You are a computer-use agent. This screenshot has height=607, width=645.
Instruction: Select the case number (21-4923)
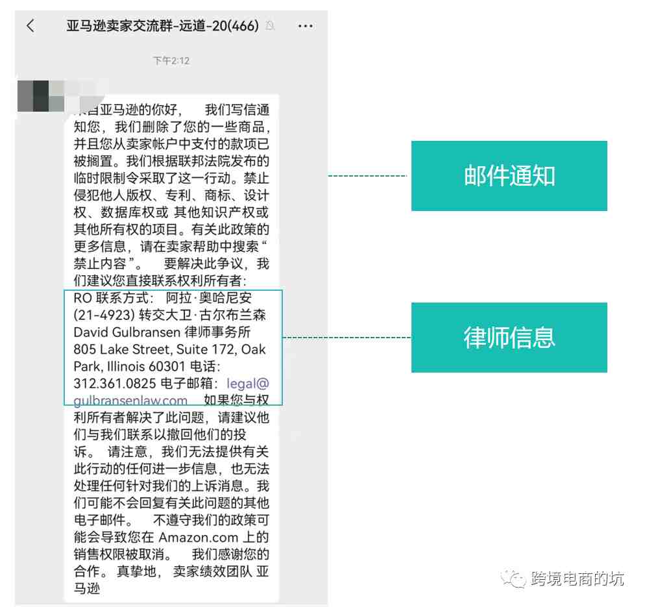coord(104,316)
